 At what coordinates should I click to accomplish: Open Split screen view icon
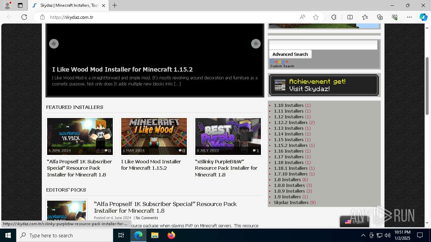tap(350, 17)
